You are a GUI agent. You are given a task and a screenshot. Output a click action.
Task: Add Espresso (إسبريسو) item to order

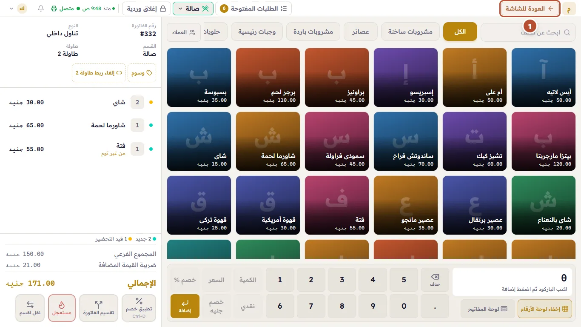coord(406,77)
